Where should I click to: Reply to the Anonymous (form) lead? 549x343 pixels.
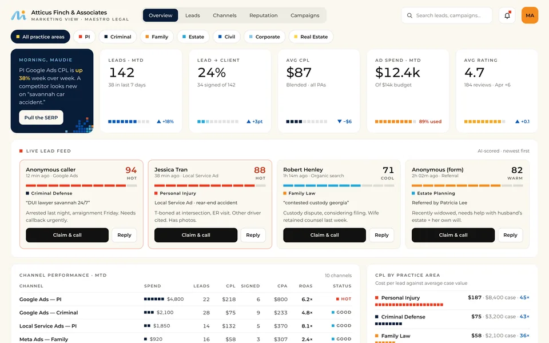[510, 235]
